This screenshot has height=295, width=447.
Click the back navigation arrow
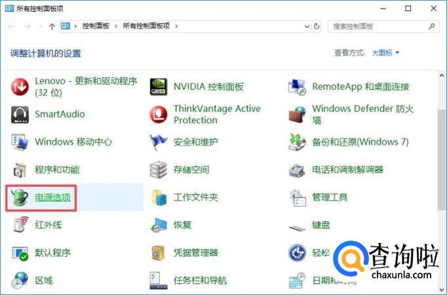click(12, 26)
